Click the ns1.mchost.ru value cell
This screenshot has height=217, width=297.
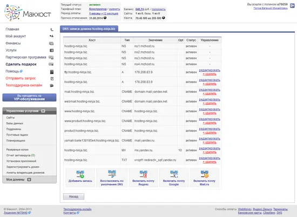coord(156,46)
